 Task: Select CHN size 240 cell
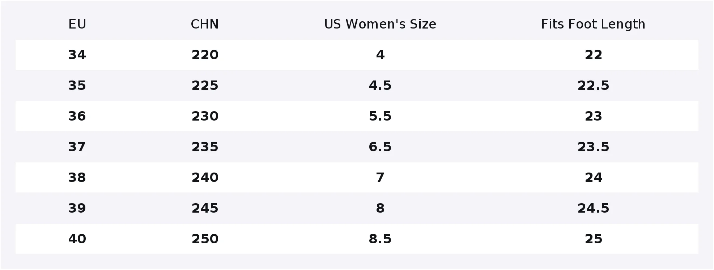click(205, 178)
